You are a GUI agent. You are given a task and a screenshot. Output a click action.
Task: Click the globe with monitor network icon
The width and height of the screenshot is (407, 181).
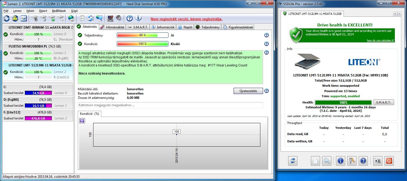(x=99, y=18)
